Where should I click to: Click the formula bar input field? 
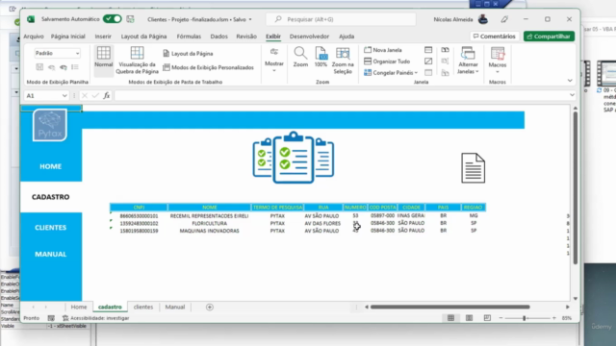coord(341,96)
